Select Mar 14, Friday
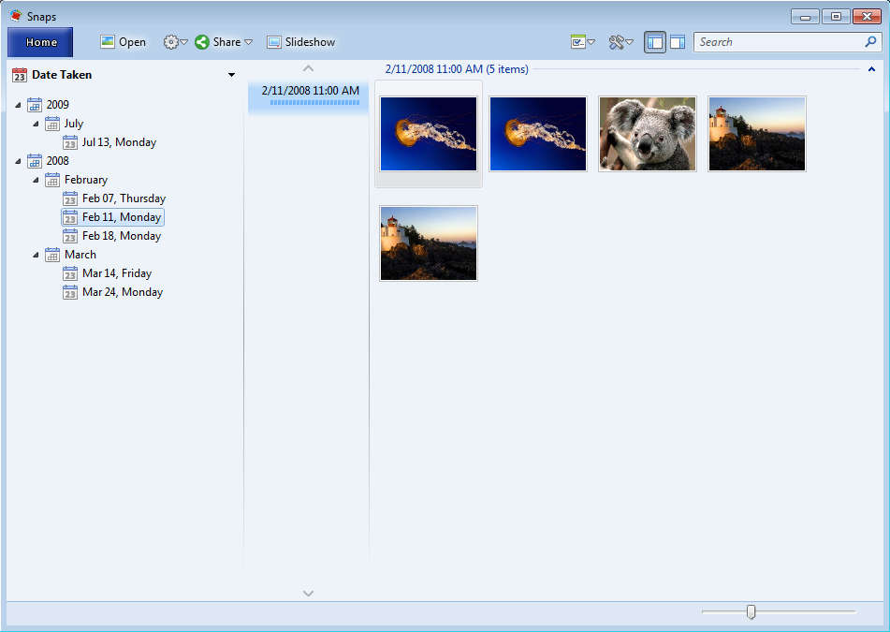This screenshot has width=890, height=632. coord(117,273)
